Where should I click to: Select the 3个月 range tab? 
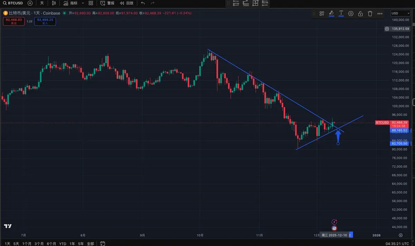pos(39,244)
